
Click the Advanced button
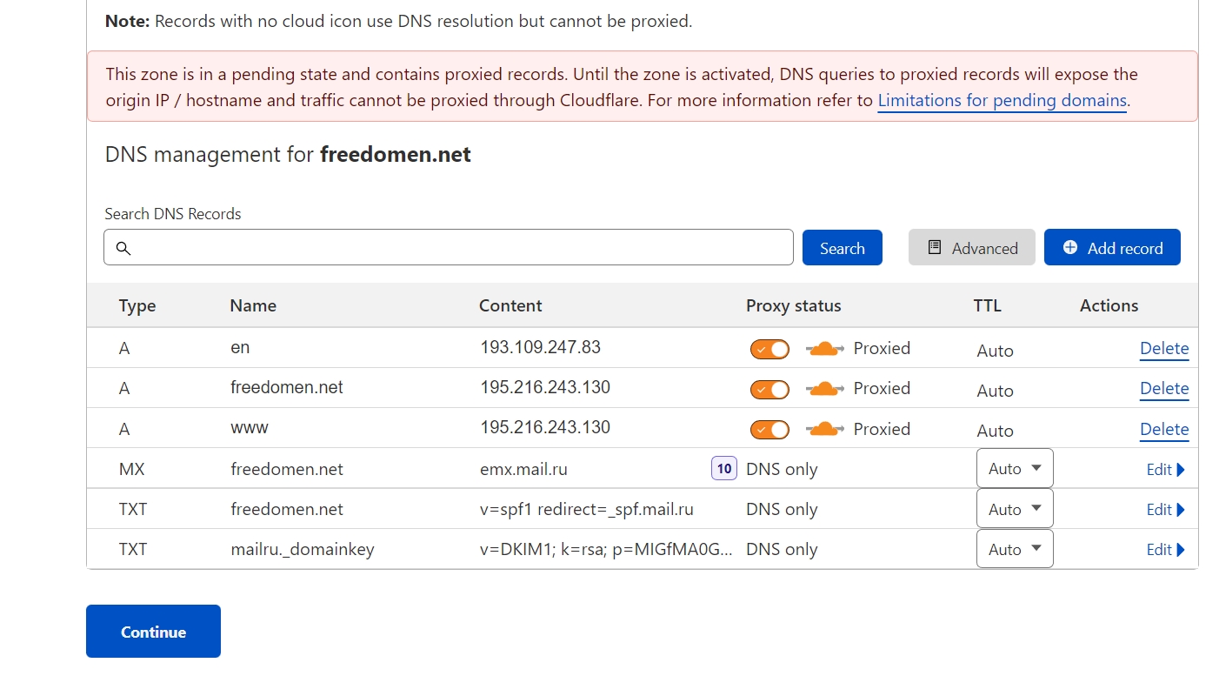(971, 248)
